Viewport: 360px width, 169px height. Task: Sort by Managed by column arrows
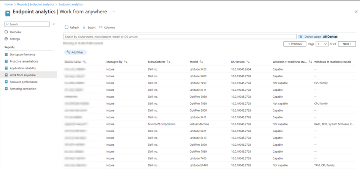(x=126, y=62)
